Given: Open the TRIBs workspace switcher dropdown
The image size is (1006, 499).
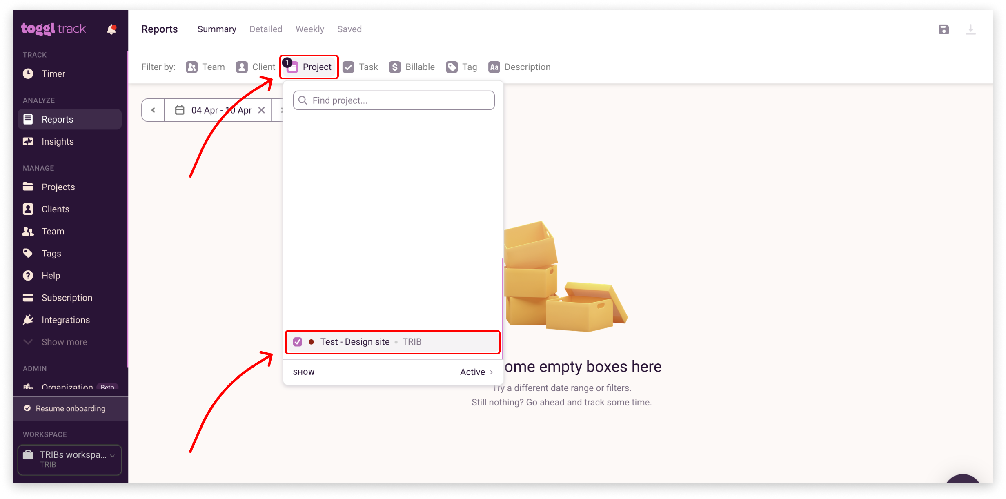Looking at the screenshot, I should (70, 459).
